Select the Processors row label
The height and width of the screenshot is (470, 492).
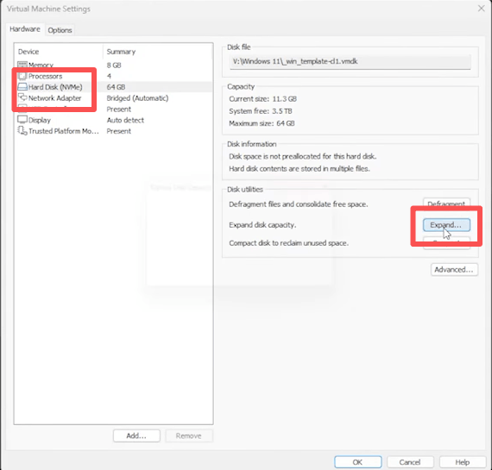click(46, 76)
